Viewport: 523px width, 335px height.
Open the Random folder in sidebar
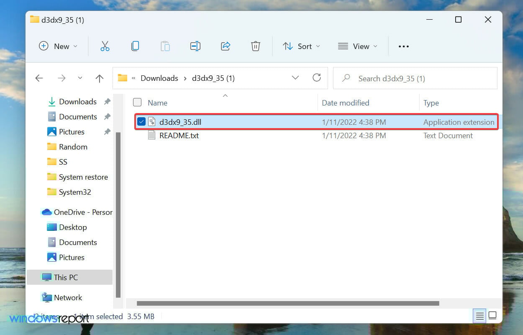pos(73,147)
